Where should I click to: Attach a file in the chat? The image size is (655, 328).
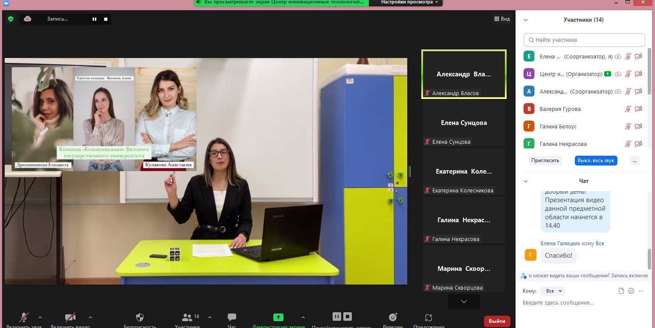click(621, 291)
